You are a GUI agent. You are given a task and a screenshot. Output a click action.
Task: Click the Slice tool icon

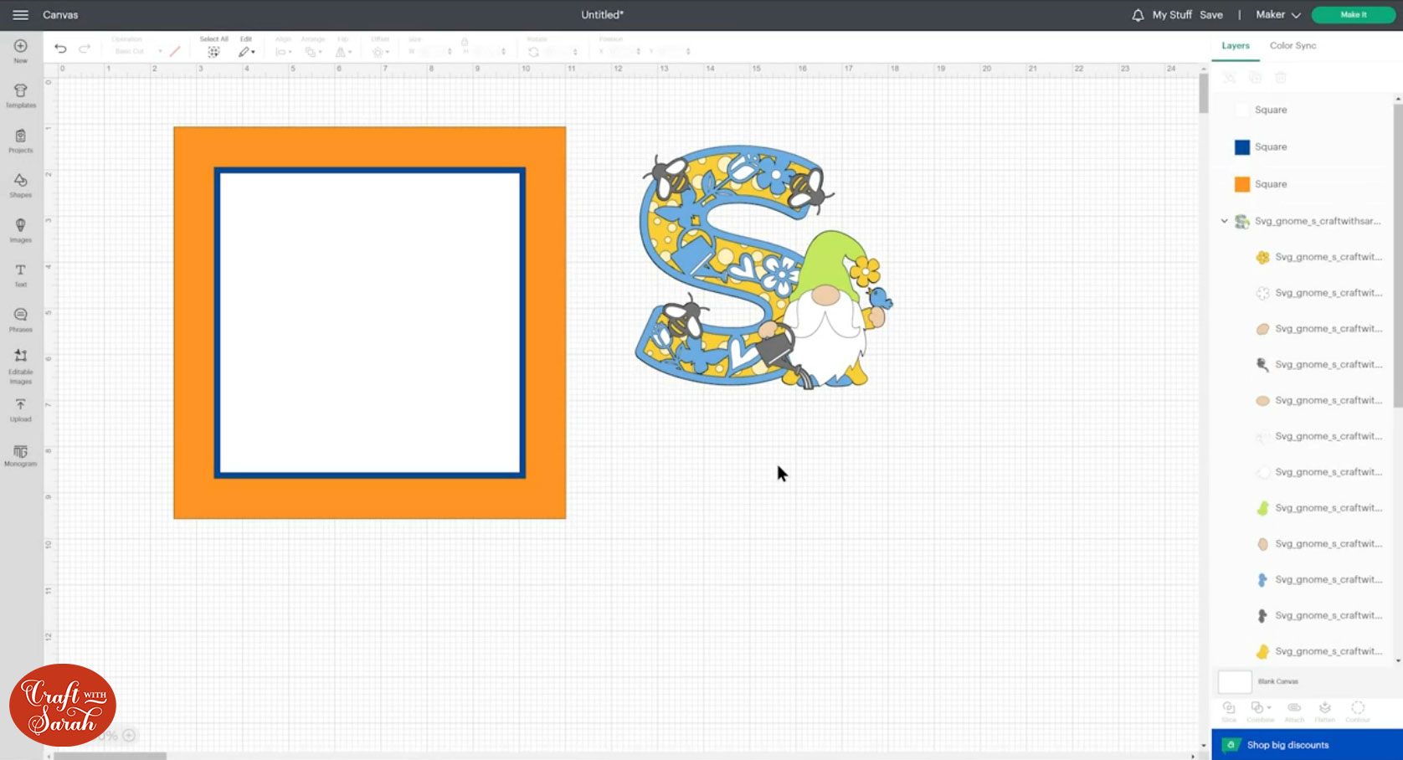click(1229, 711)
